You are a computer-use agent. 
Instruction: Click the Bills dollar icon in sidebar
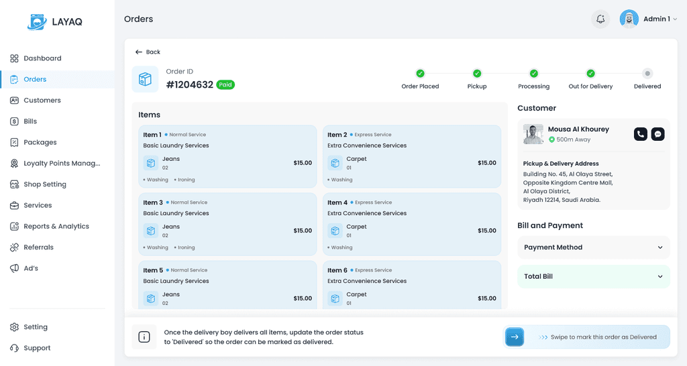coord(15,121)
